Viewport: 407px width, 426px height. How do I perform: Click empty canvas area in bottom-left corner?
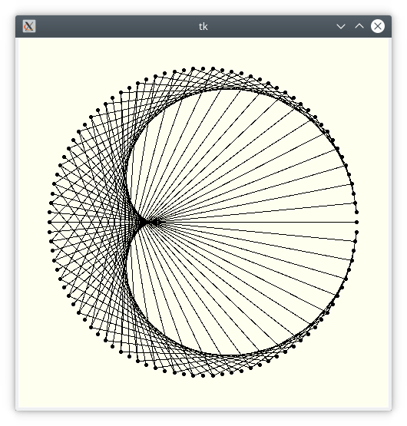point(35,391)
